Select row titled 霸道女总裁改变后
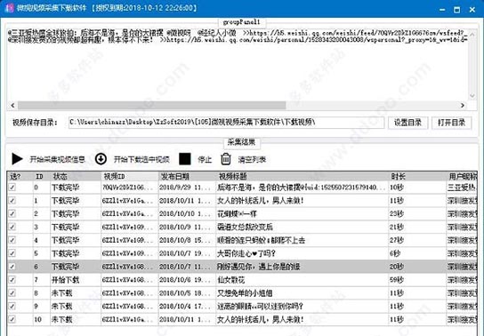This screenshot has width=484, height=336. tap(242, 227)
